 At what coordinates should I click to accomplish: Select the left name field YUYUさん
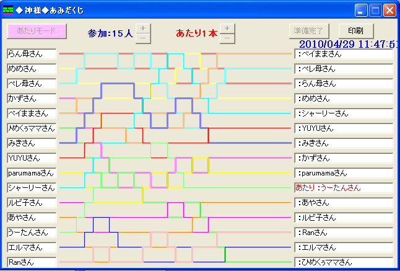click(32, 158)
